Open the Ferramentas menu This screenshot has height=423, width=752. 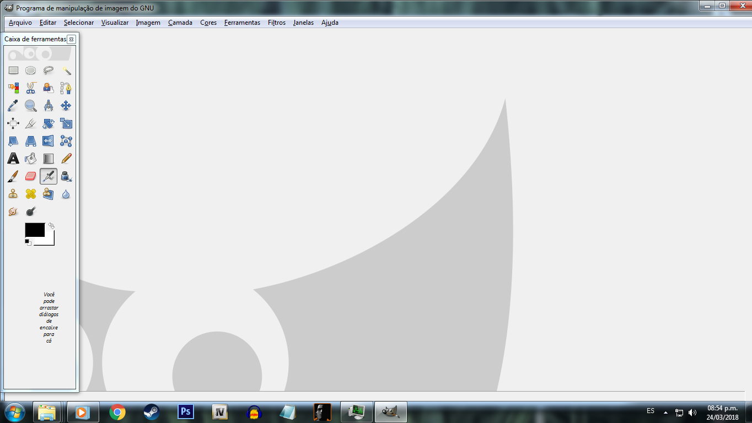point(242,23)
